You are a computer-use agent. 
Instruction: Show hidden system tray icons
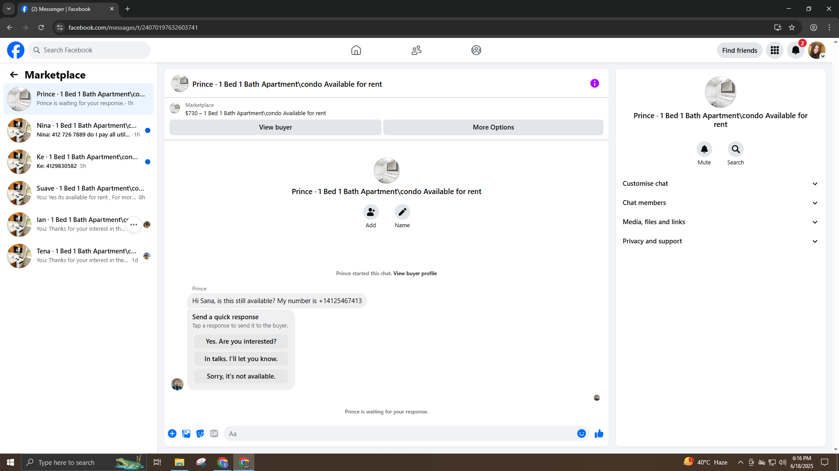click(x=740, y=462)
